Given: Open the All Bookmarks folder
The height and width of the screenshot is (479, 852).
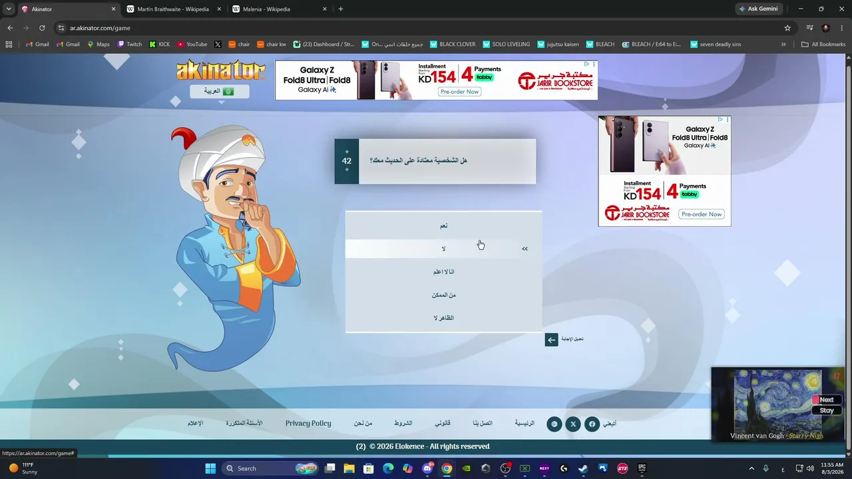Looking at the screenshot, I should pyautogui.click(x=823, y=45).
